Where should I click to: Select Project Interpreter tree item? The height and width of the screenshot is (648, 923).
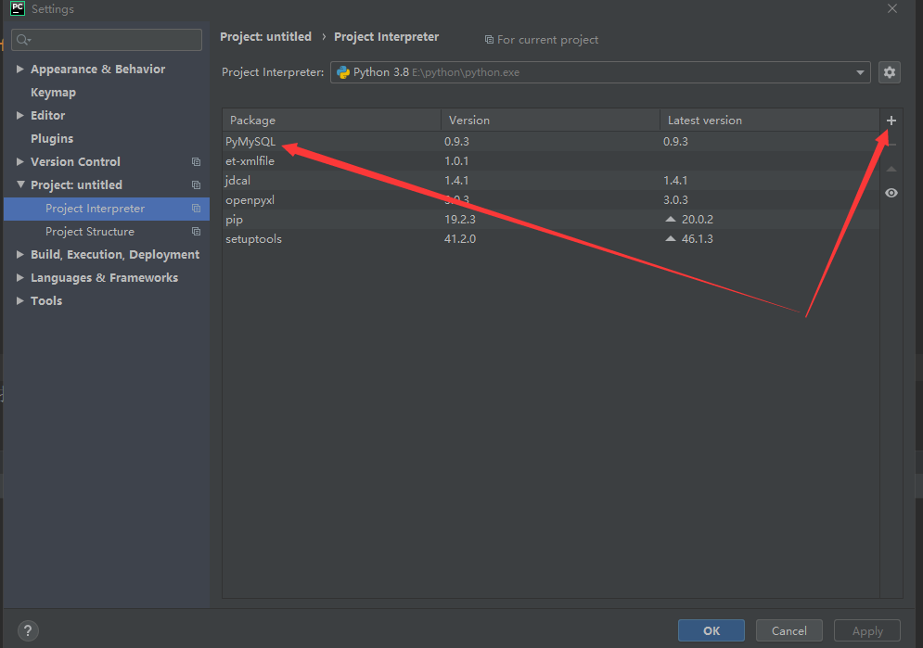pyautogui.click(x=107, y=209)
